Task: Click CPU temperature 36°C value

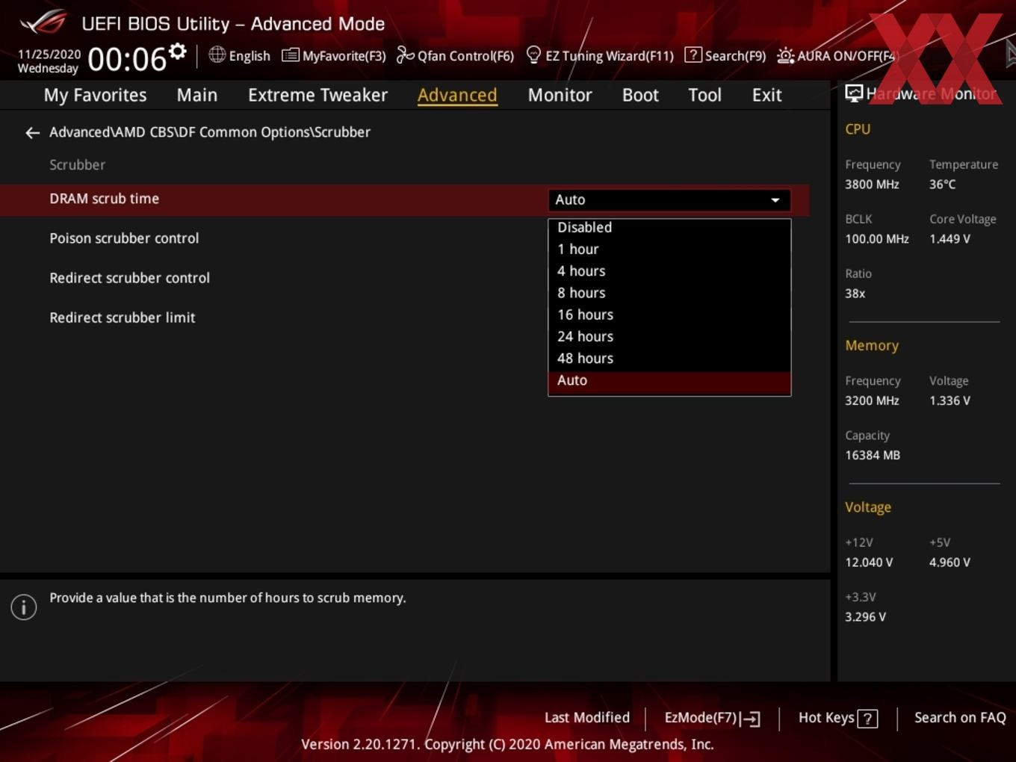Action: (x=942, y=185)
